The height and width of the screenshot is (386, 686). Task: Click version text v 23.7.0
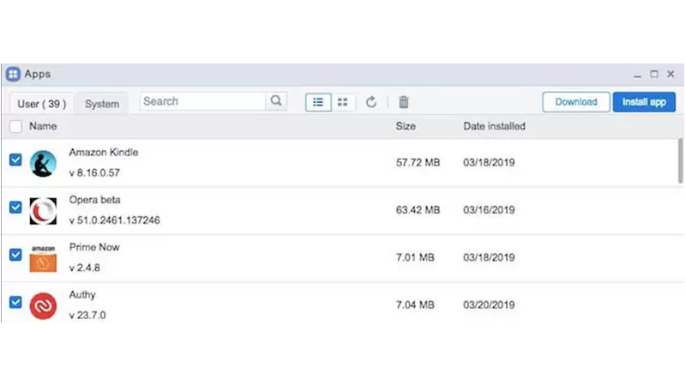tap(87, 315)
